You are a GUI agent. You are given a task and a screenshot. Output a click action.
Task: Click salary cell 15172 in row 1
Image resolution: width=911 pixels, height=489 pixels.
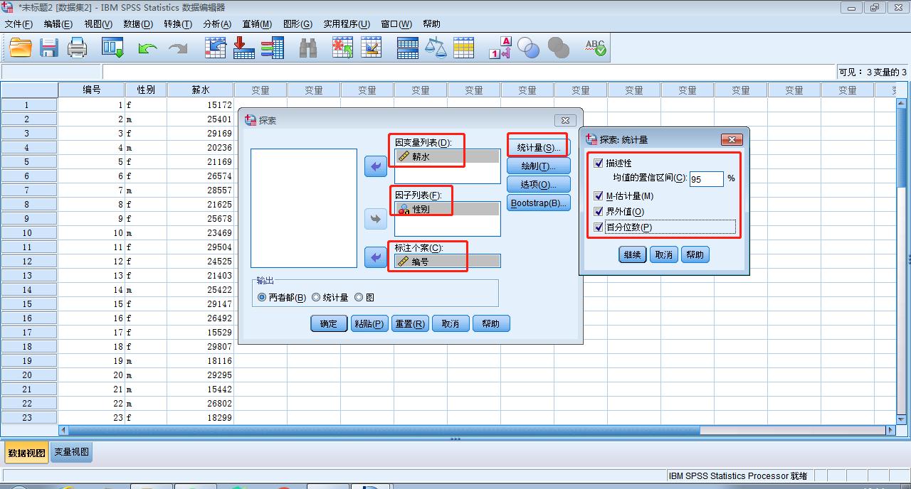(x=201, y=104)
